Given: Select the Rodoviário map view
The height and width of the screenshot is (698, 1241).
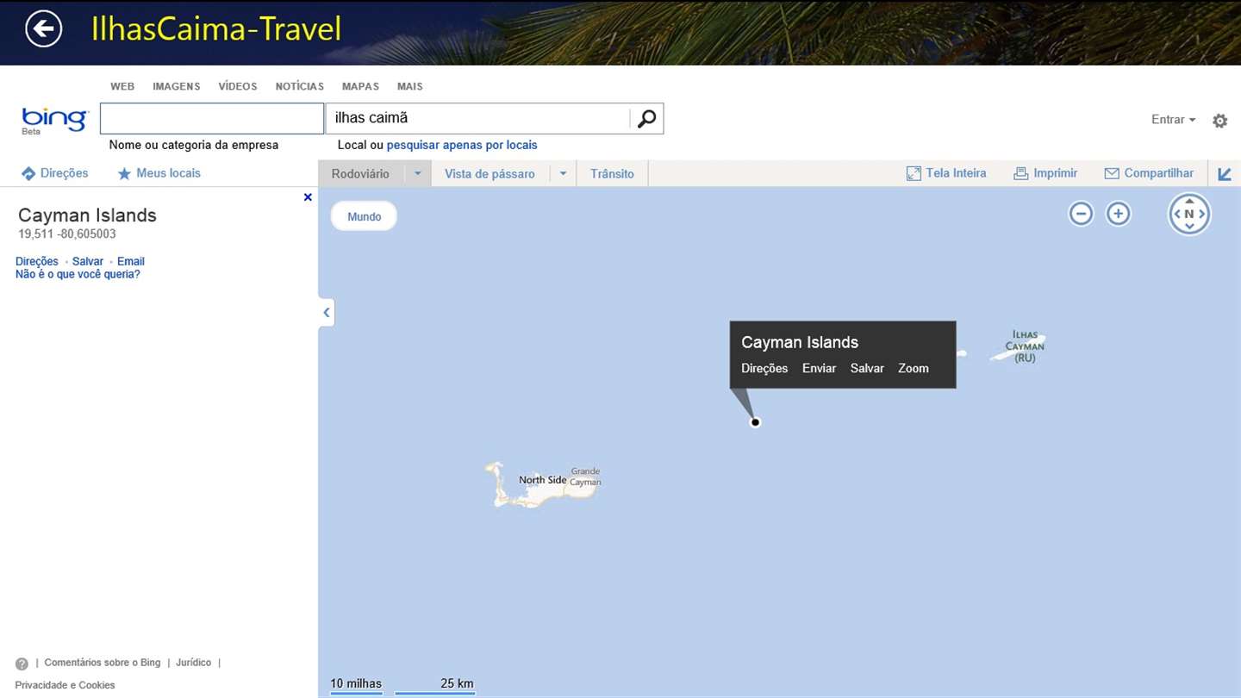Looking at the screenshot, I should pyautogui.click(x=361, y=173).
